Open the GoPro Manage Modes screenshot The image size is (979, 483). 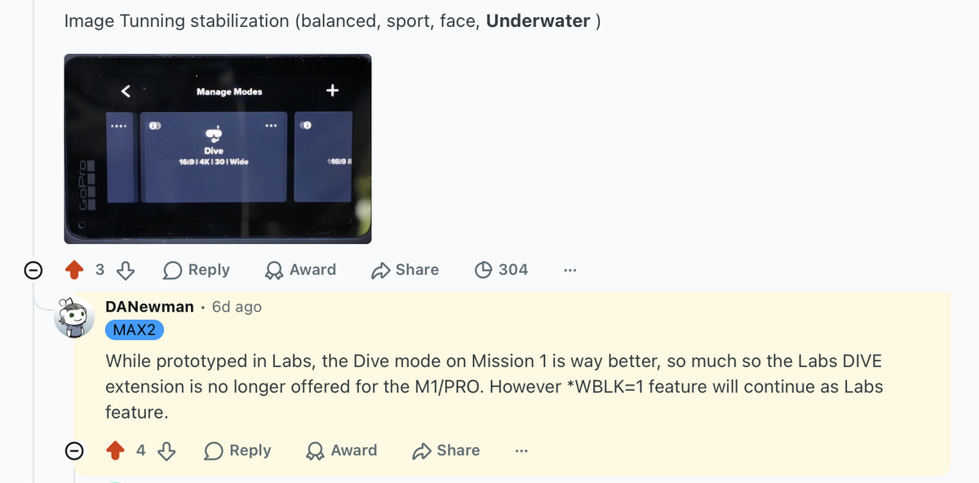click(x=218, y=148)
